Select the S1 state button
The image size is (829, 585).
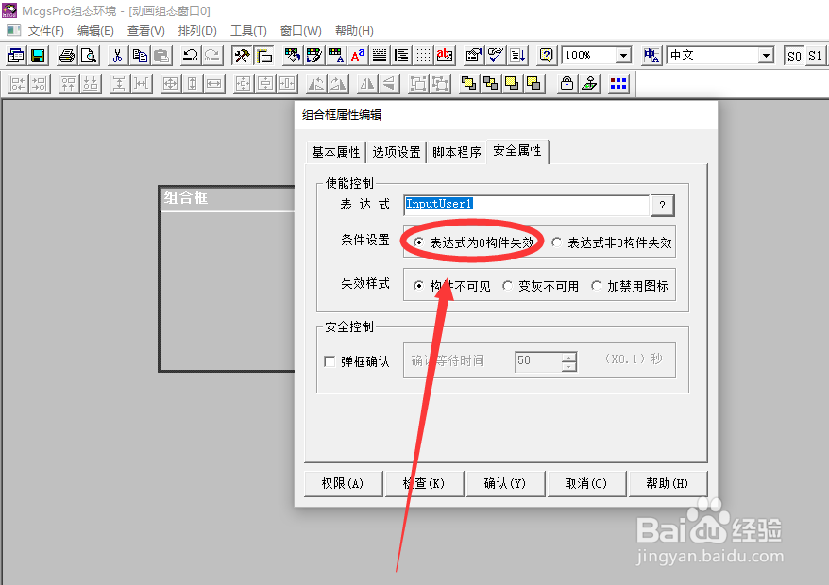pyautogui.click(x=815, y=56)
